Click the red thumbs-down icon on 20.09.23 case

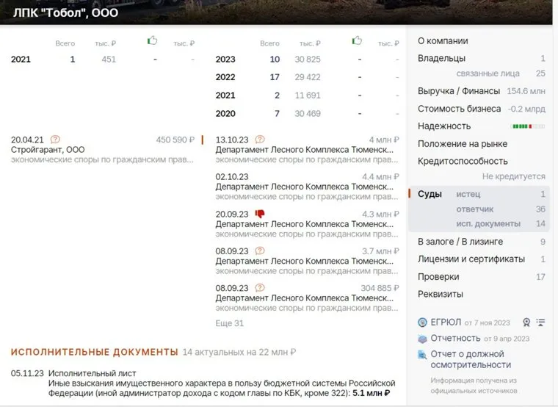coord(259,214)
